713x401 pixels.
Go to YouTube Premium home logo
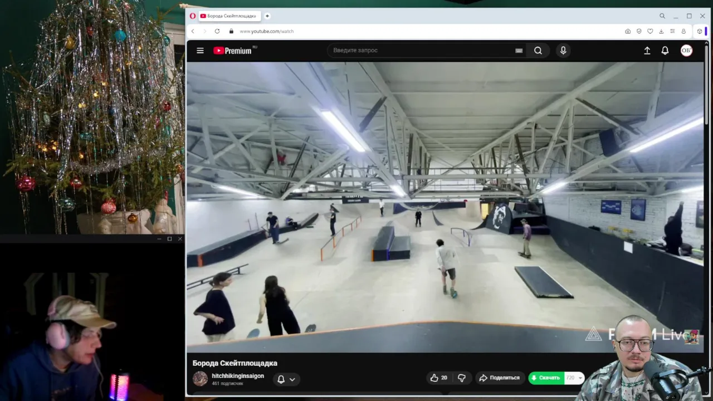point(235,51)
